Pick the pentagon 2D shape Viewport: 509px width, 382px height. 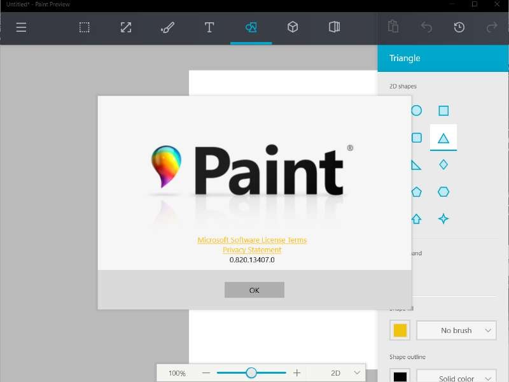[x=416, y=192]
